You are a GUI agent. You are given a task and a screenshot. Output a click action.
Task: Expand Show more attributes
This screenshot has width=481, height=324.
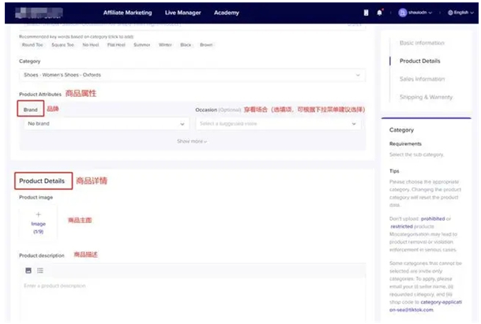tap(192, 141)
